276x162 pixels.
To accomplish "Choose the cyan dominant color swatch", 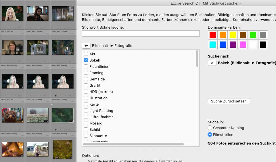I will pos(213,45).
